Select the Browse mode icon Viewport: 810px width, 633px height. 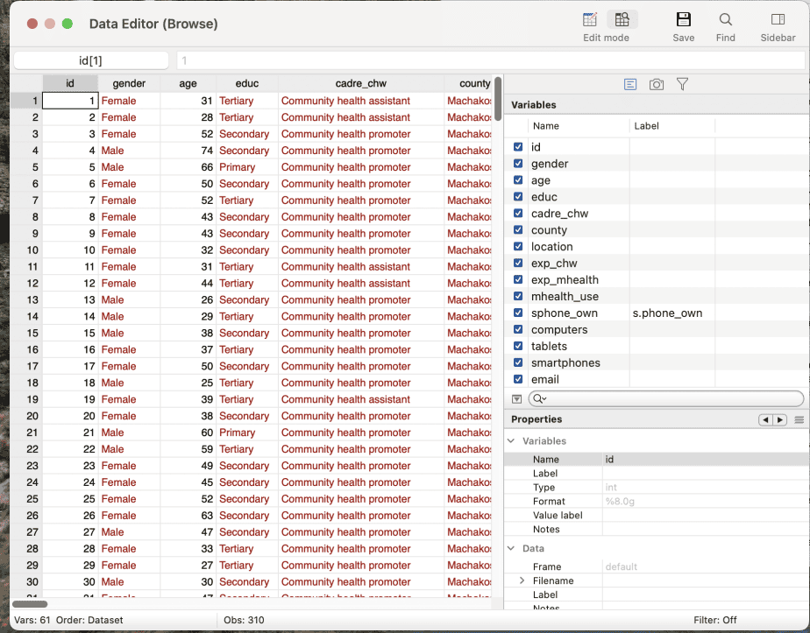(x=622, y=20)
